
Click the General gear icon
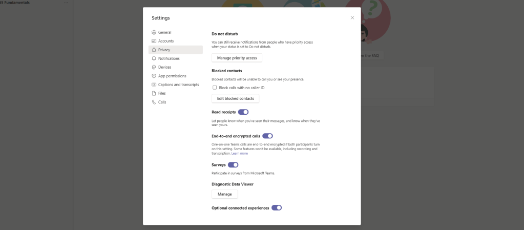pyautogui.click(x=154, y=32)
